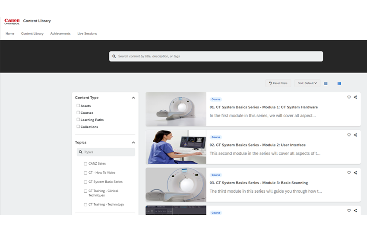Viewport: 367px width, 242px height.
Task: Enable the Learning Paths filter checkbox
Action: click(x=78, y=119)
